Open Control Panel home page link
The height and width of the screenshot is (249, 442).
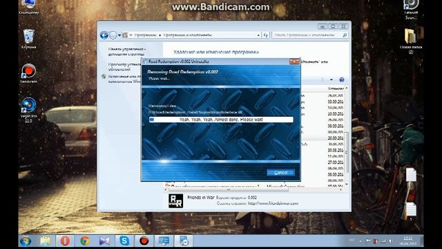coord(126,51)
